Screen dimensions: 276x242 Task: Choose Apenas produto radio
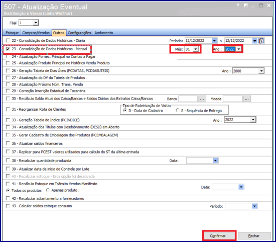point(48,190)
